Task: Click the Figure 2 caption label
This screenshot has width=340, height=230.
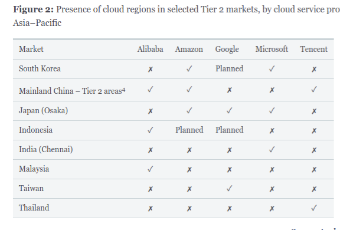Action: click(x=33, y=9)
